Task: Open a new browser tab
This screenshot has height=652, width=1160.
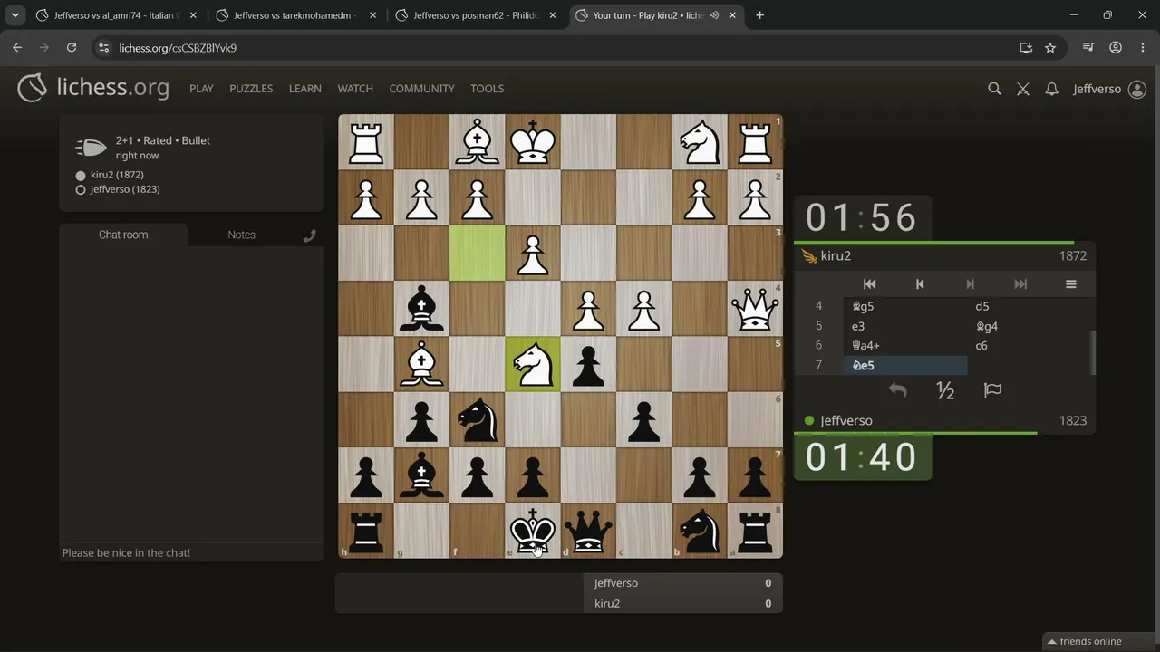Action: [x=759, y=15]
